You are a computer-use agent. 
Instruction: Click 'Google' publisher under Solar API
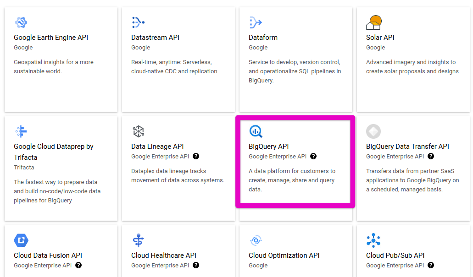376,48
